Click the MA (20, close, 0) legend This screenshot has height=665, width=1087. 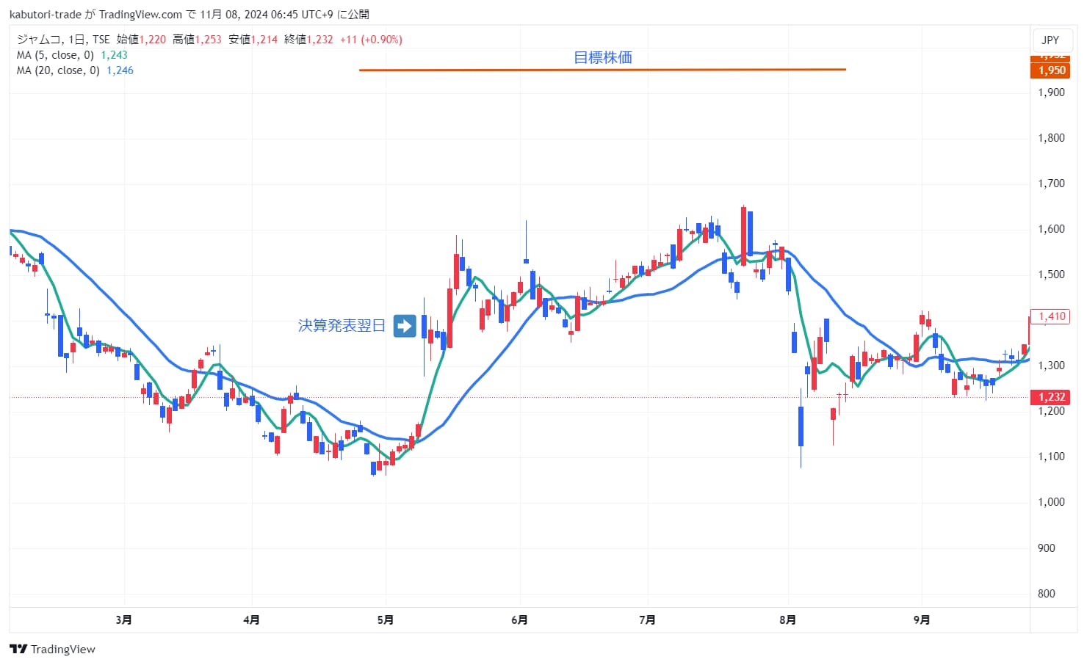click(58, 70)
